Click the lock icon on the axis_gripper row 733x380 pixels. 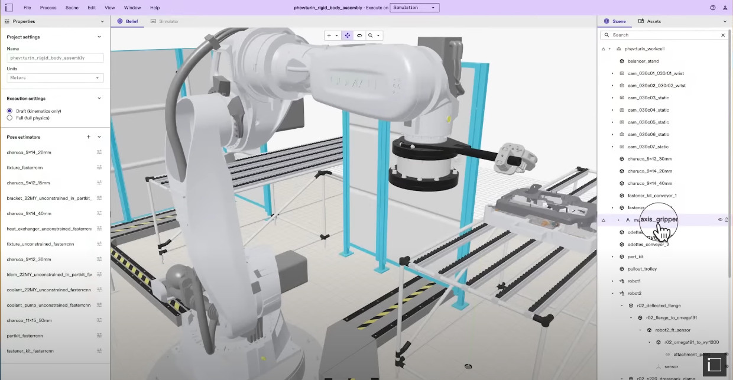click(x=726, y=220)
